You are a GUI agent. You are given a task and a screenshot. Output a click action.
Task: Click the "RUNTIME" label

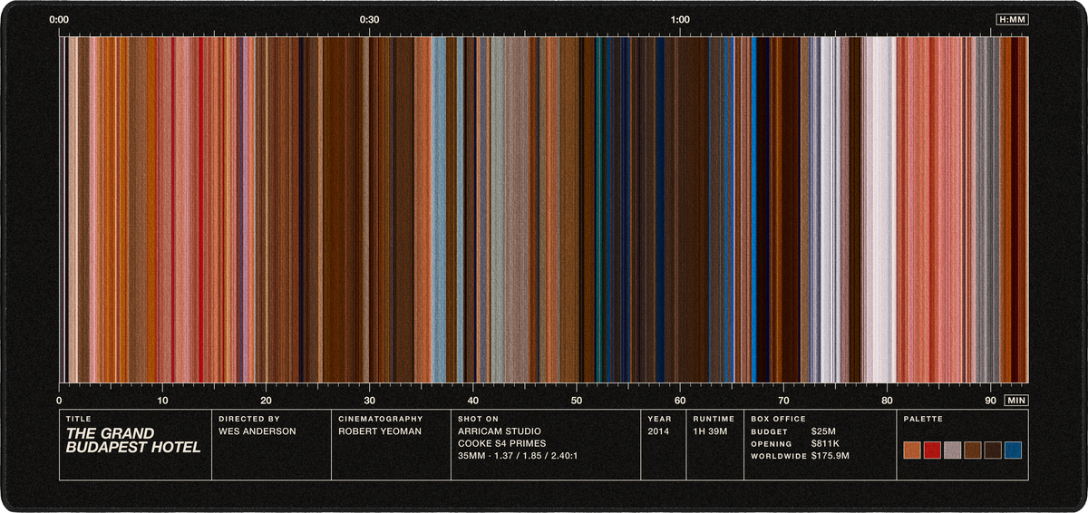tap(714, 419)
